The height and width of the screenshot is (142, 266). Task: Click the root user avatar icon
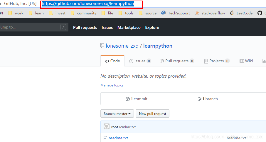click(x=107, y=126)
